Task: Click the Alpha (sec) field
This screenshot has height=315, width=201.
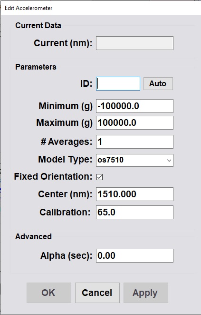Action: pyautogui.click(x=134, y=255)
